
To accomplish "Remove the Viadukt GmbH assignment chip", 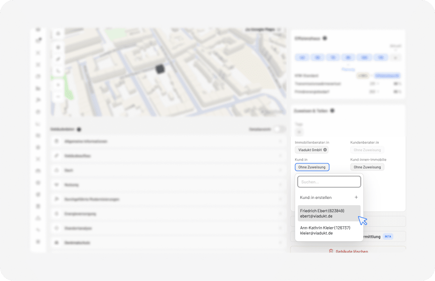I will (325, 150).
